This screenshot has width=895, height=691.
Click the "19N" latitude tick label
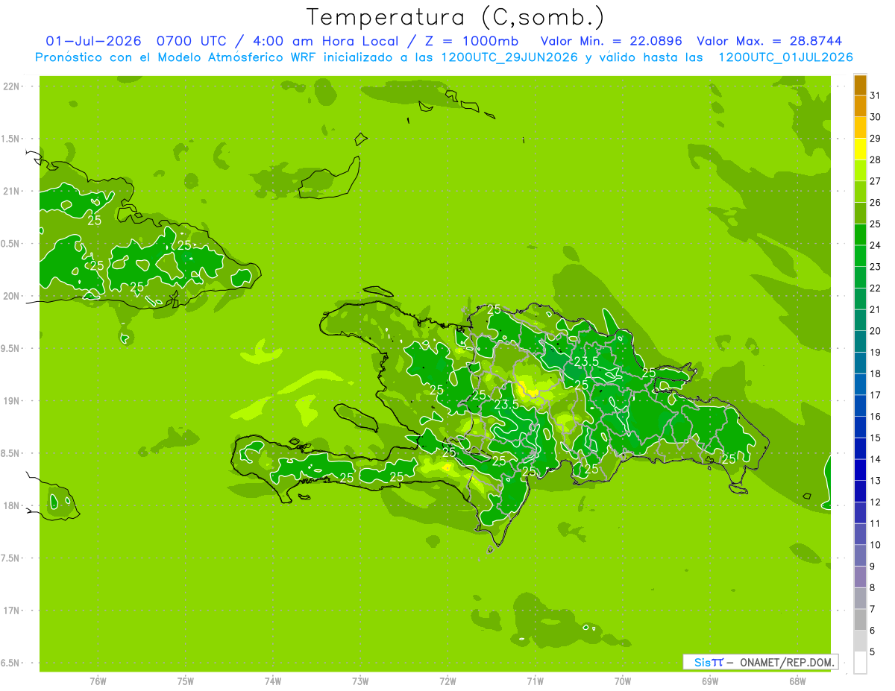click(x=11, y=401)
